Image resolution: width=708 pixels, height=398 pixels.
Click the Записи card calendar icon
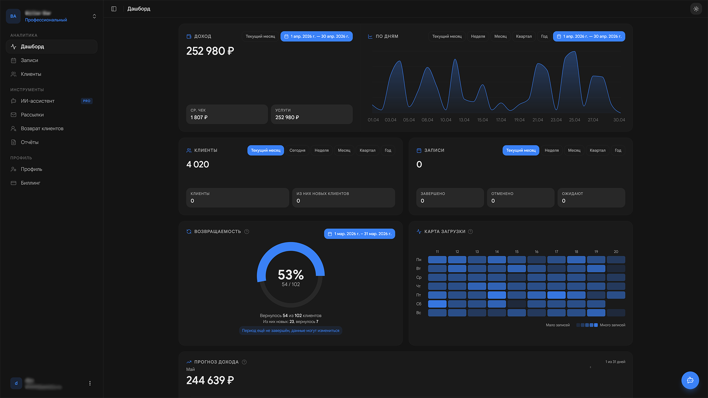pos(419,150)
